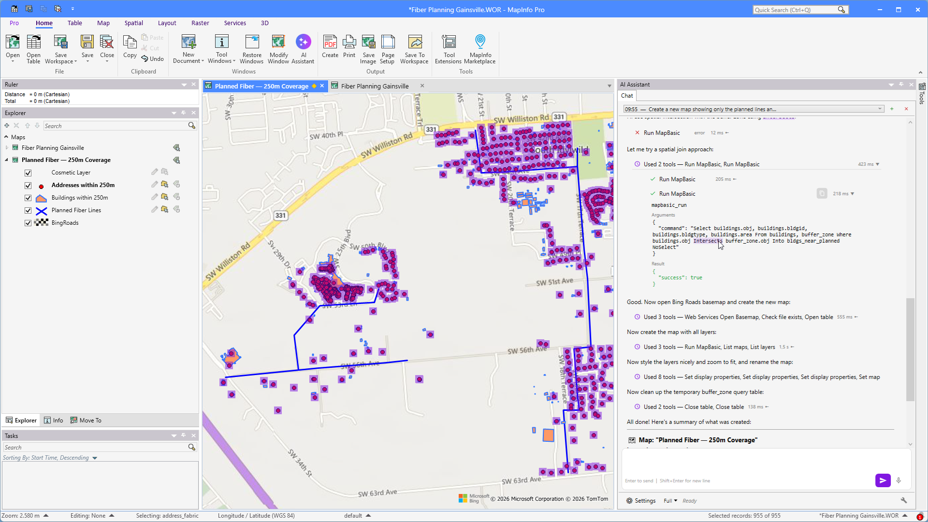Toggle editing pencil for Cosmetic Layer
Image resolution: width=928 pixels, height=522 pixels.
tap(154, 172)
